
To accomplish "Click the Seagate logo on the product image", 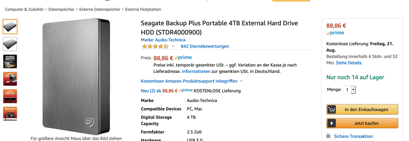I will pos(91,122).
